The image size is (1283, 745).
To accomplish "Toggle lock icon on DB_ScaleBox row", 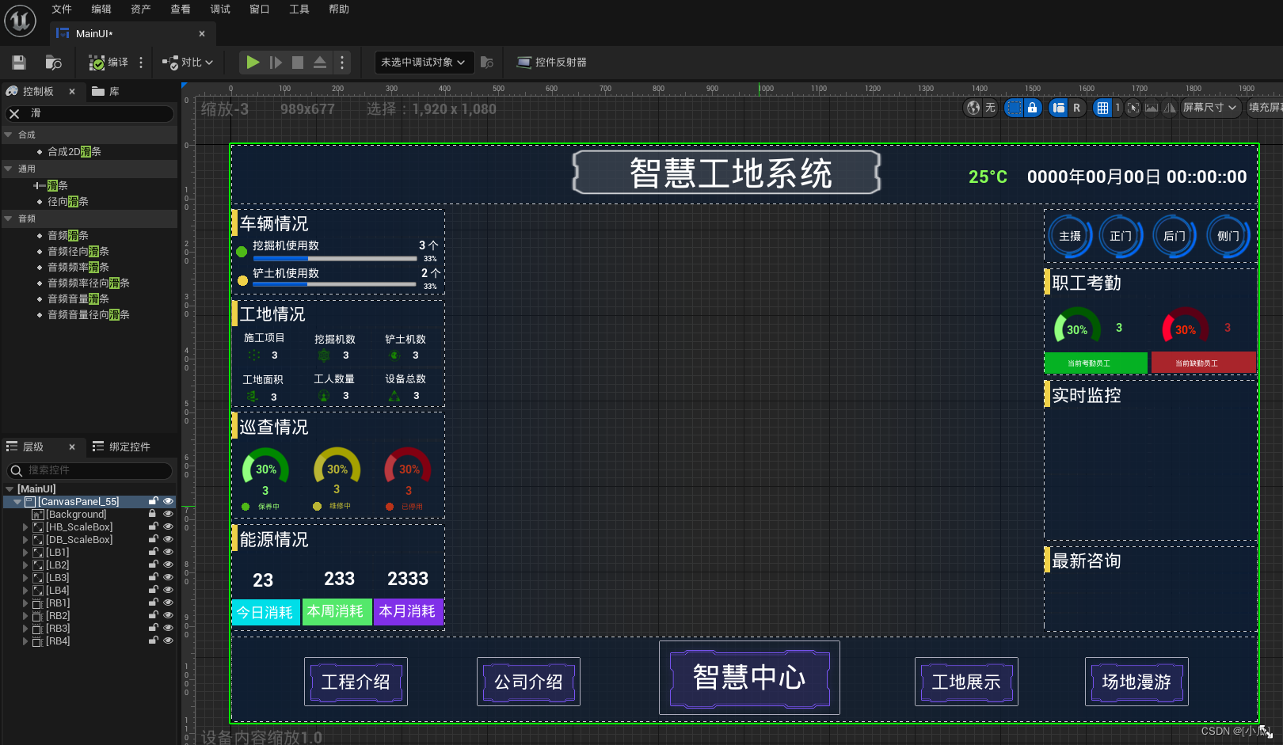I will click(x=153, y=539).
